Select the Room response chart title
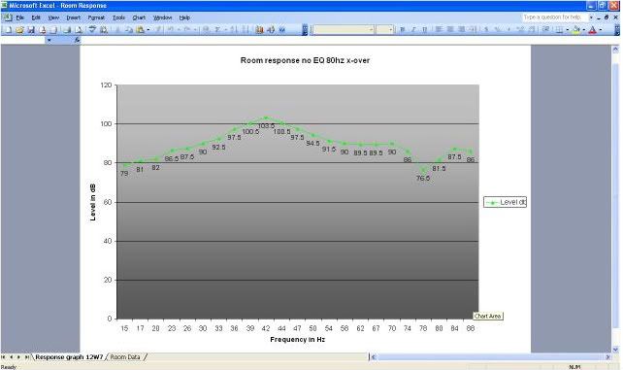 (305, 60)
